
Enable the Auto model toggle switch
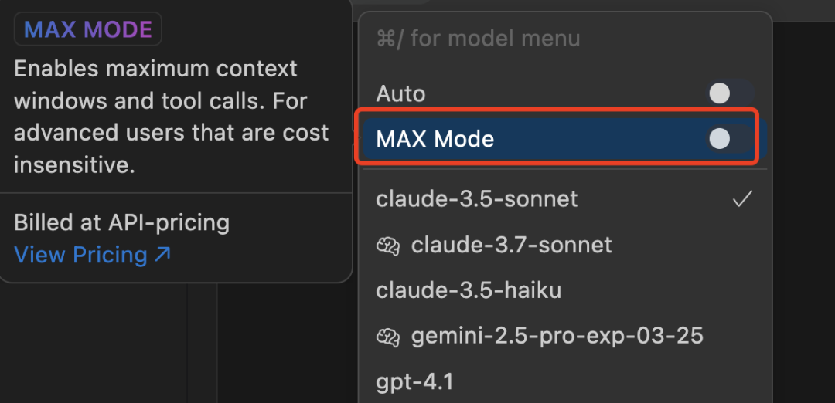coord(730,94)
